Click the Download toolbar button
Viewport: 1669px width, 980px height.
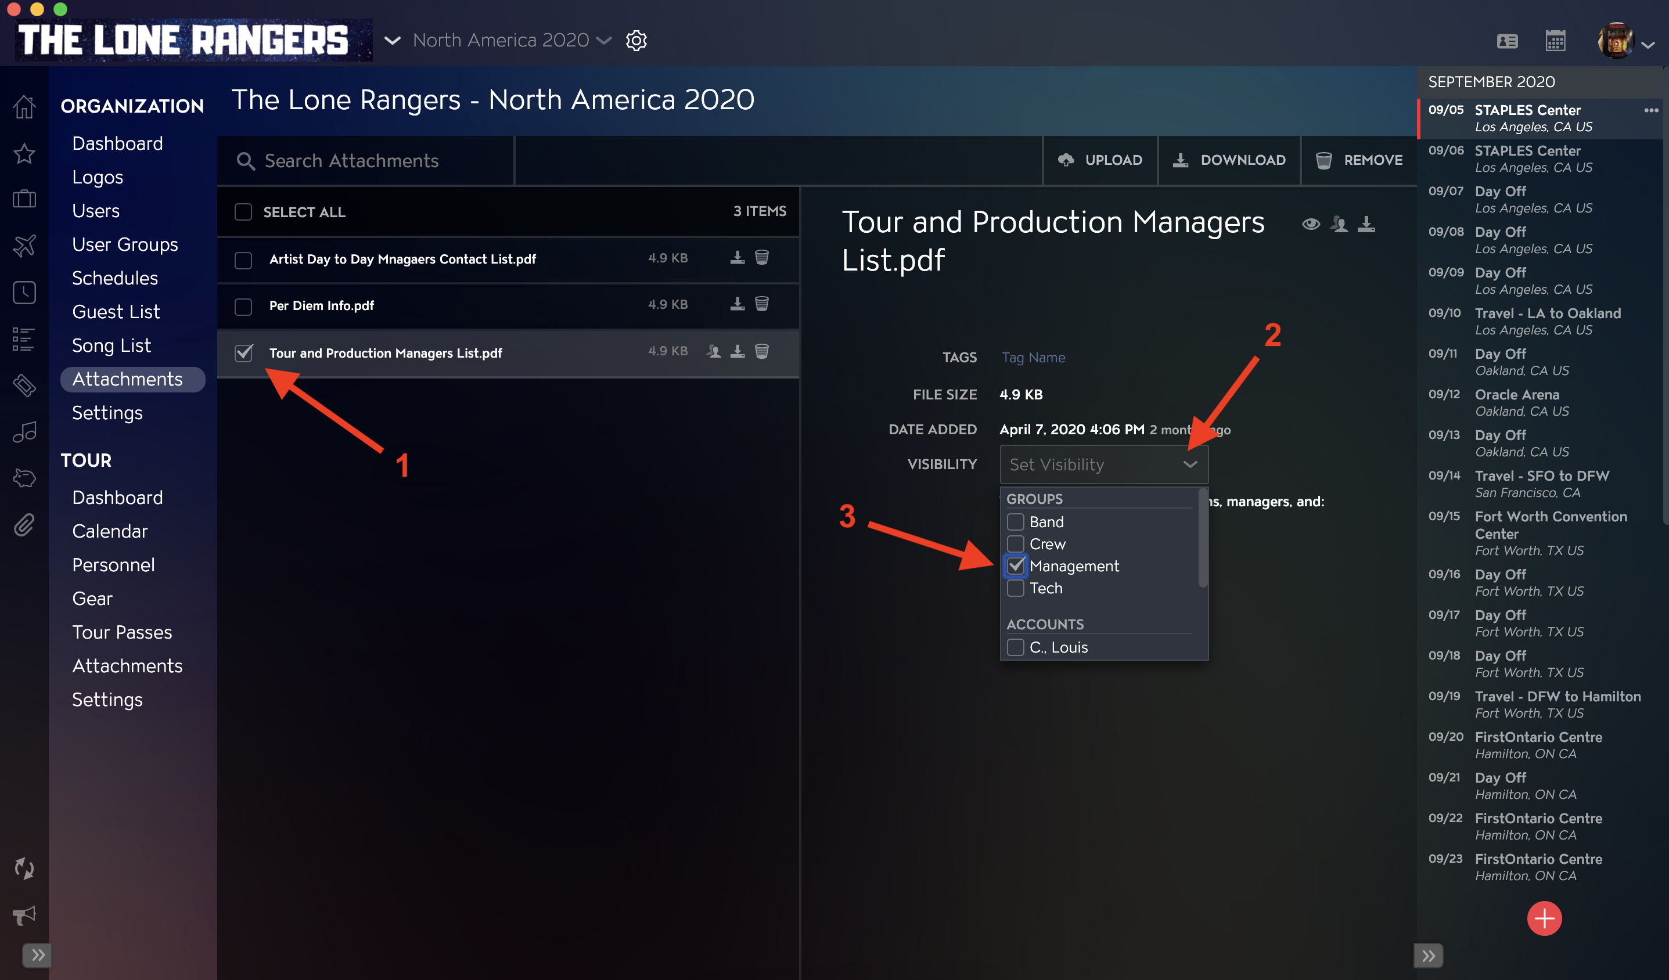[x=1229, y=160]
